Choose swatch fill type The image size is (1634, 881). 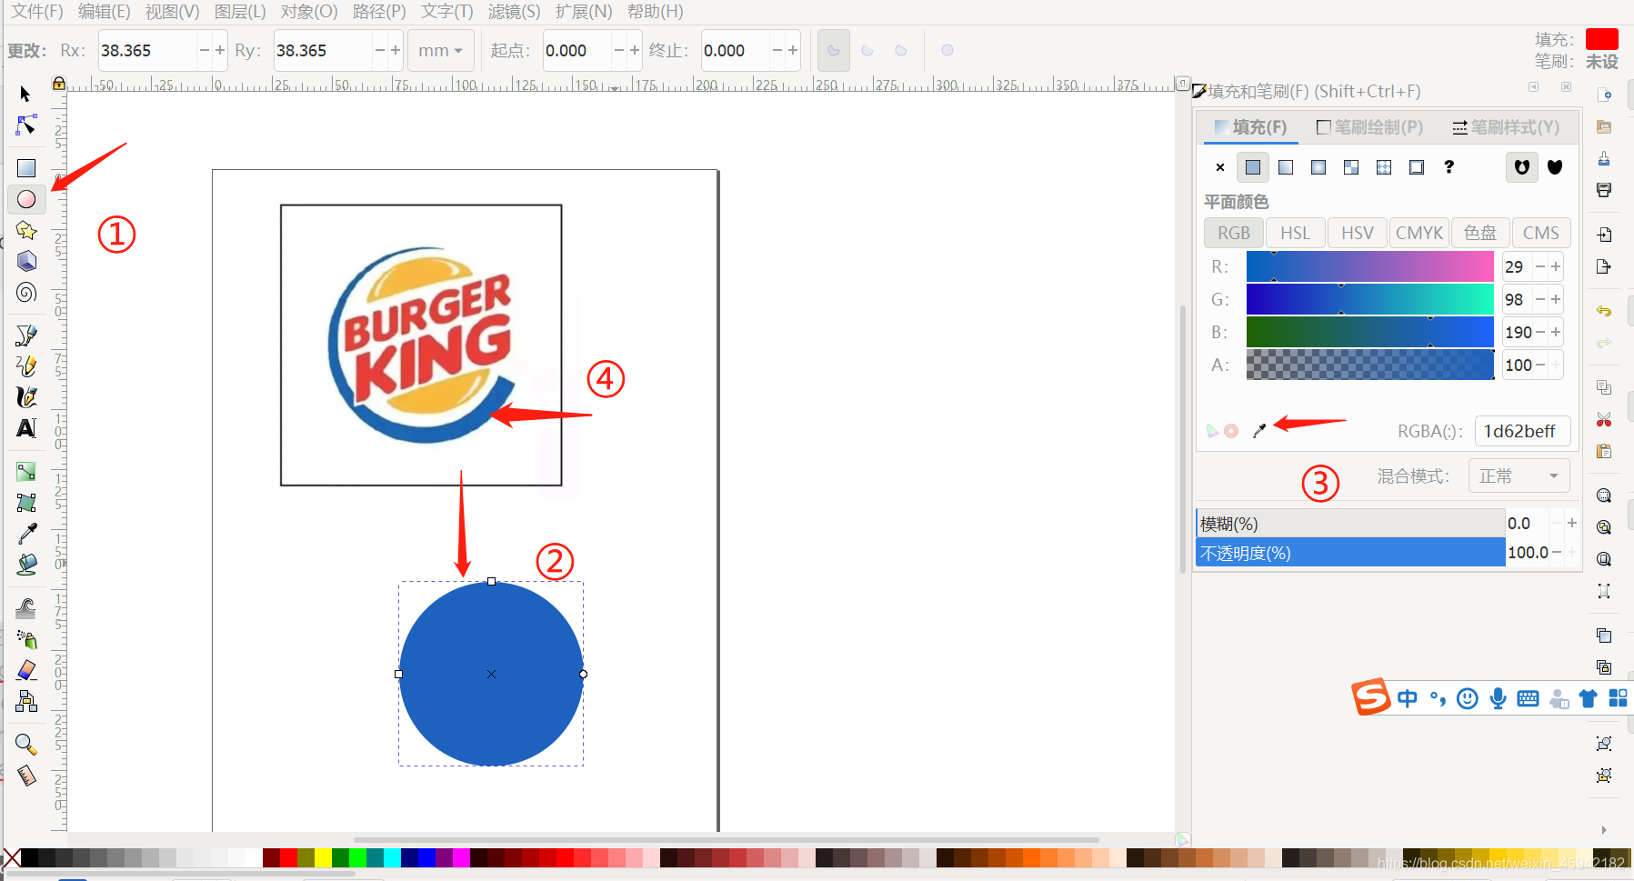[x=1417, y=167]
